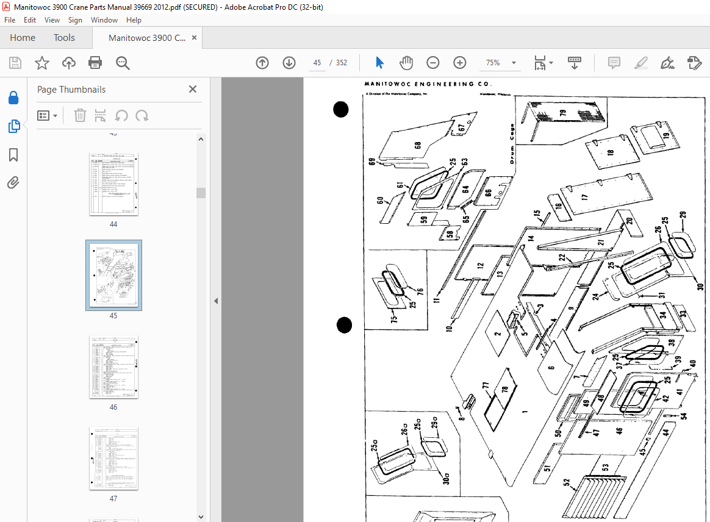The width and height of the screenshot is (710, 522).
Task: Close the Manitowoc 3900 document tab
Action: 194,38
